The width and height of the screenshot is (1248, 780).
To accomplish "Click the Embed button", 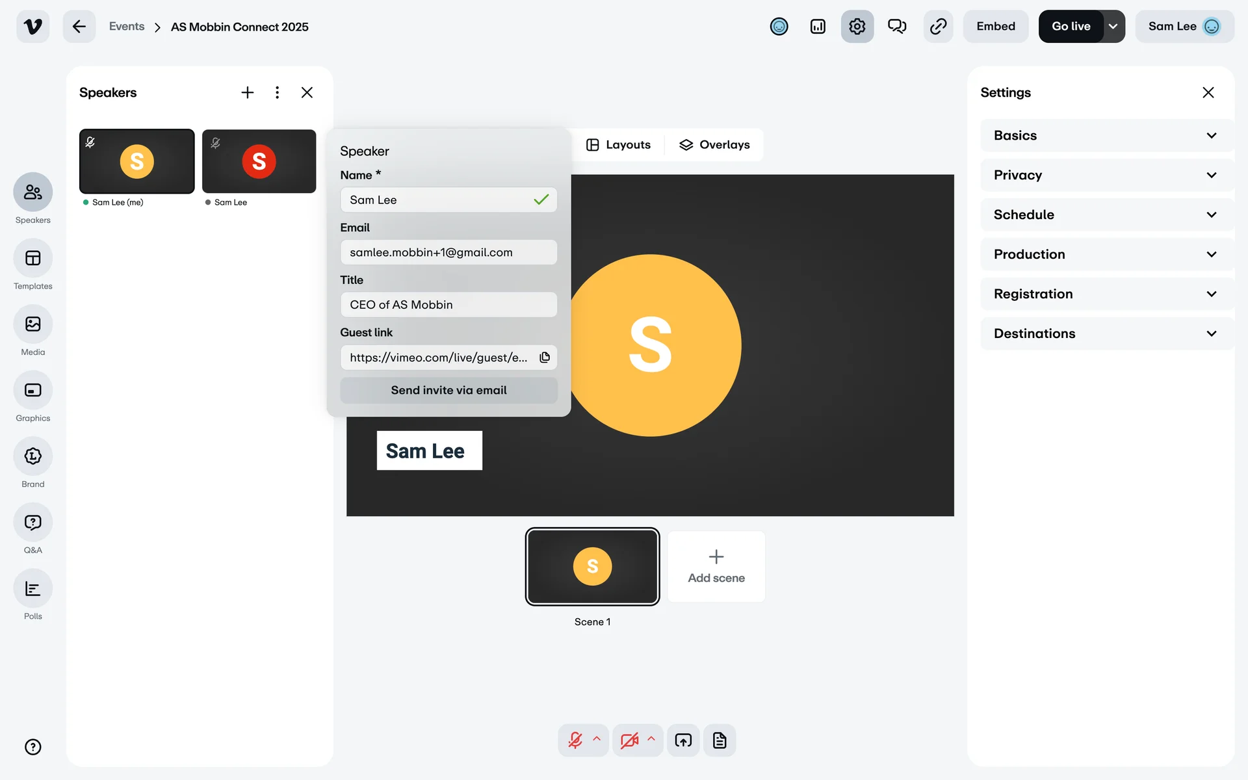I will pos(995,27).
